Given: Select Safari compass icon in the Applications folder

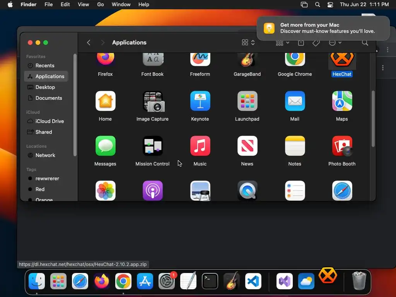Looking at the screenshot, I should tap(342, 191).
